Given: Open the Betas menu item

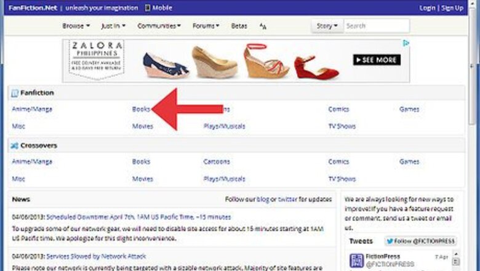Looking at the screenshot, I should (239, 26).
